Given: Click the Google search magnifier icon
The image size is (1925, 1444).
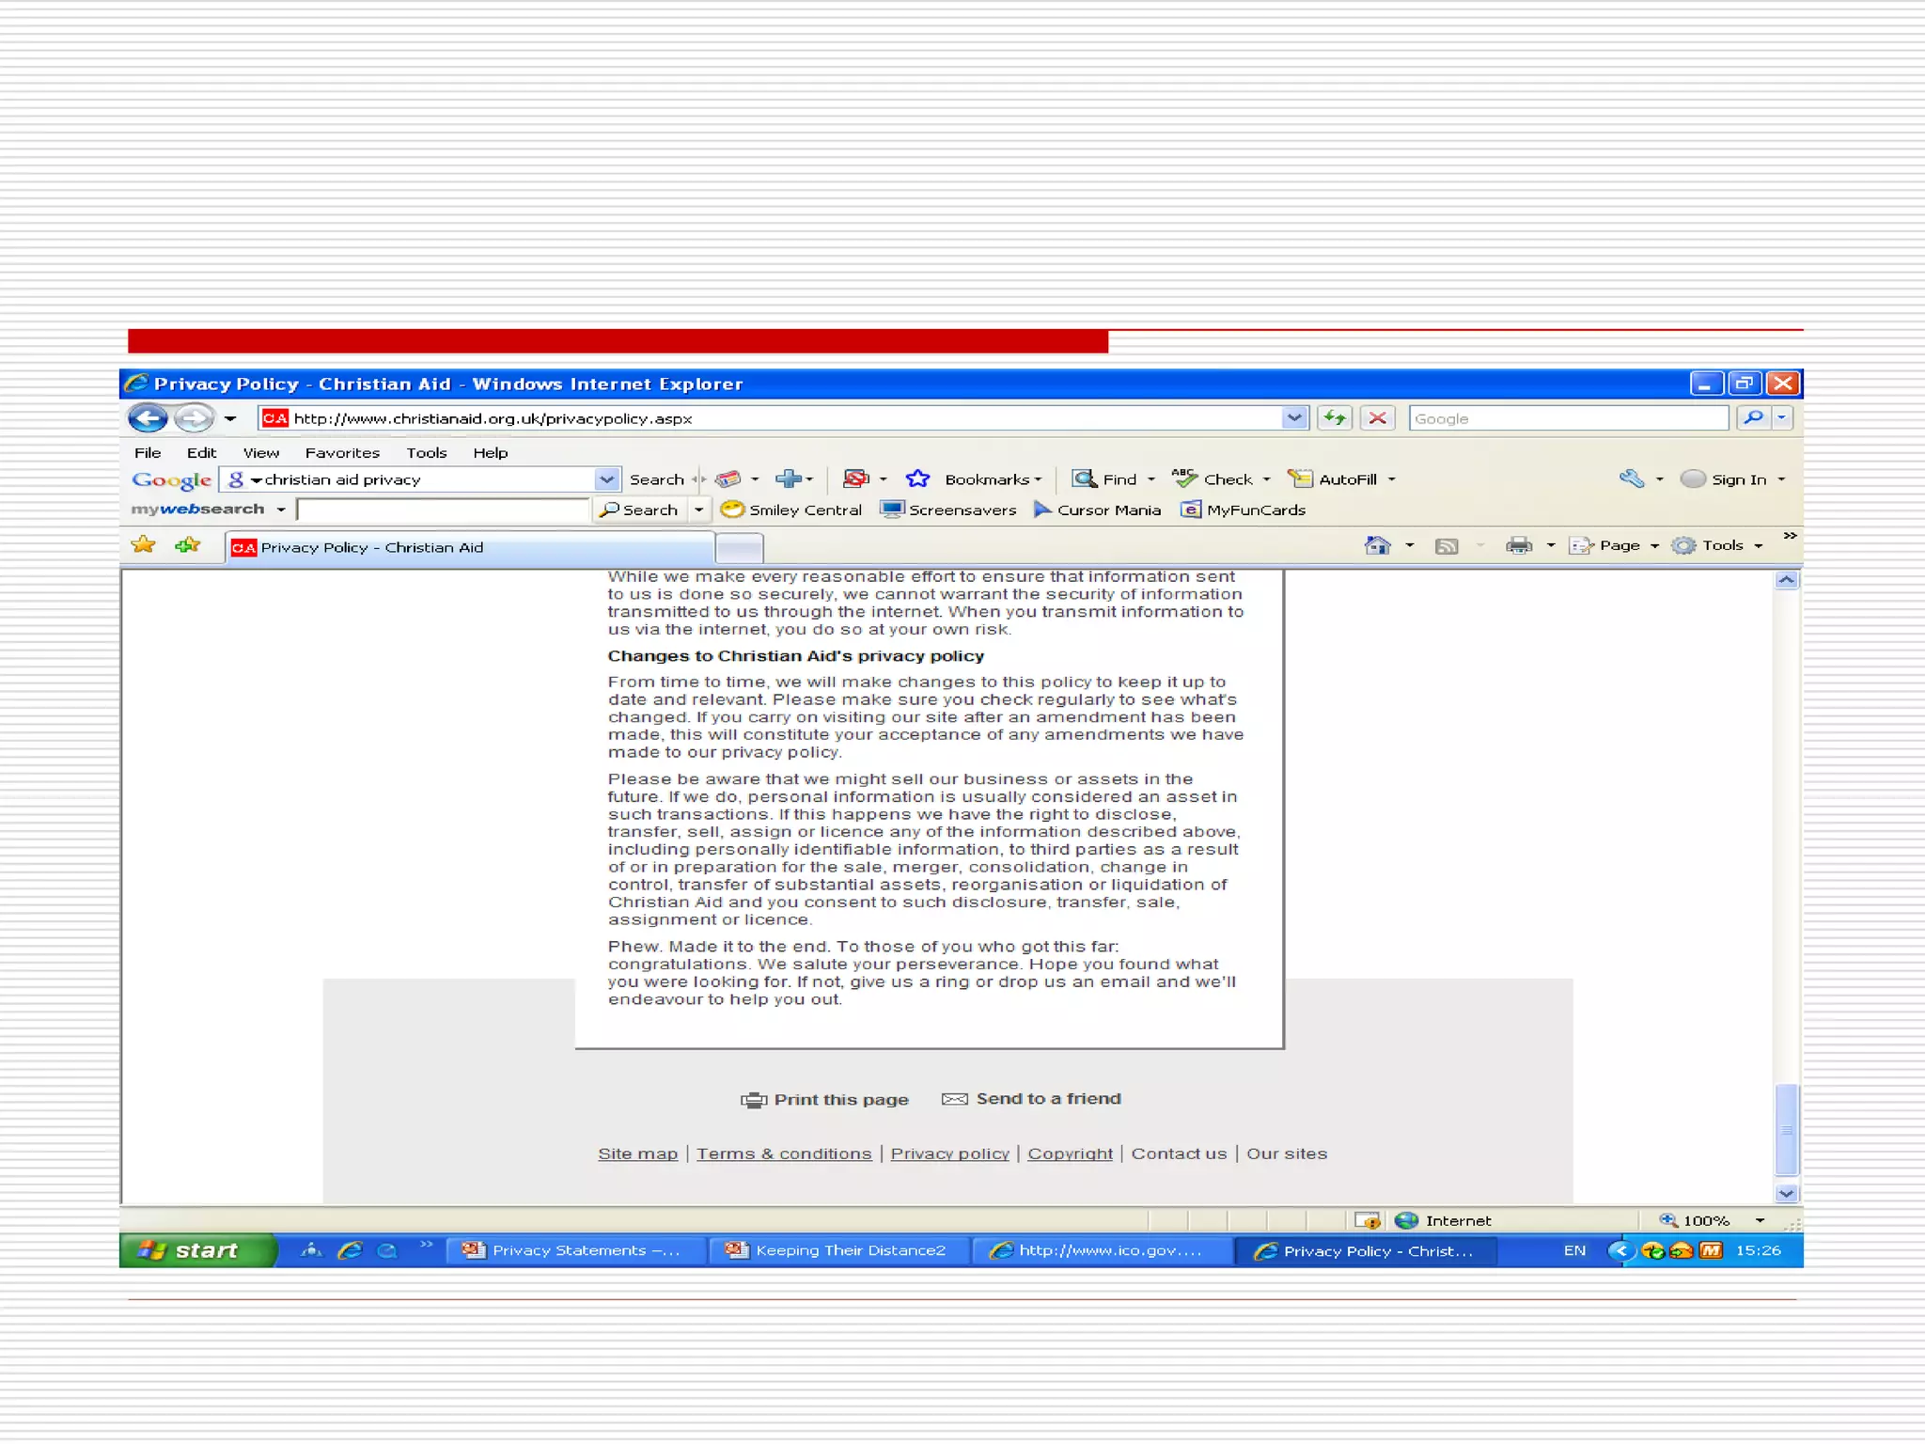Looking at the screenshot, I should [1753, 418].
